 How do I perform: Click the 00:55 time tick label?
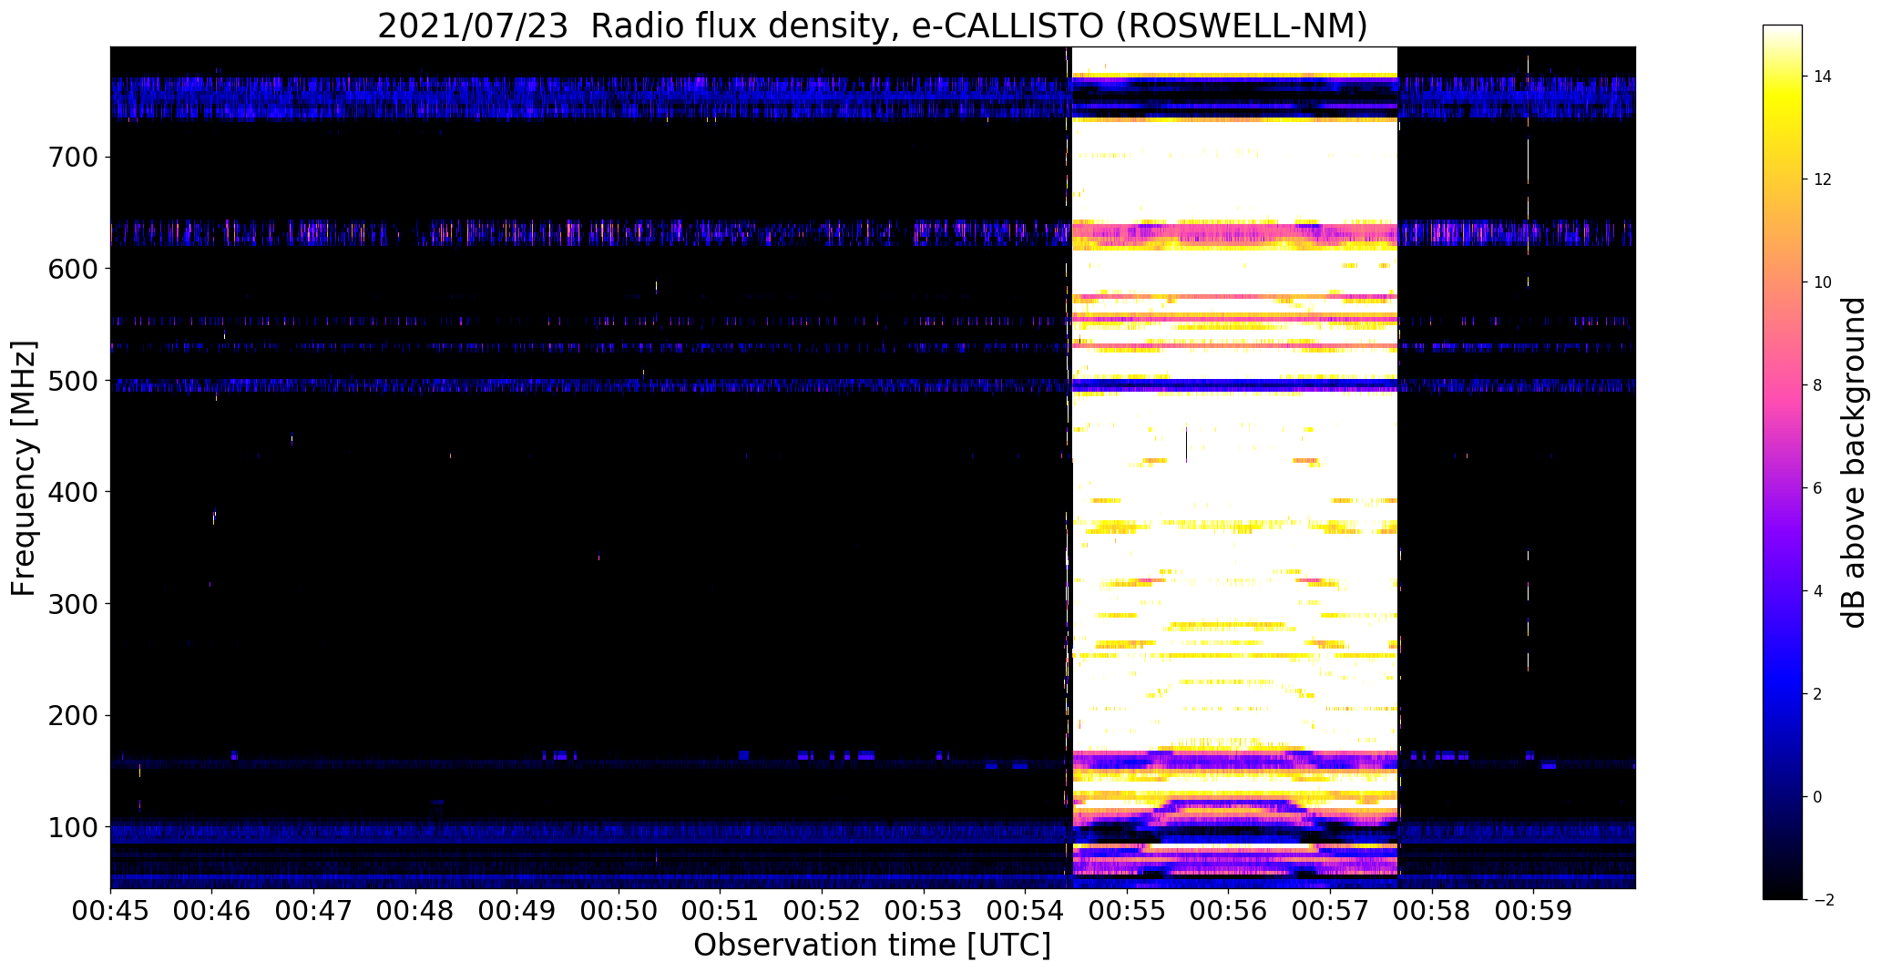pyautogui.click(x=1128, y=909)
